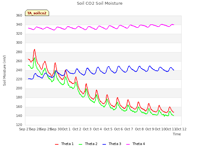Screen dimensions: 200x150
Task: Click the Oct 1 x-axis tick label
Action: click(66, 129)
